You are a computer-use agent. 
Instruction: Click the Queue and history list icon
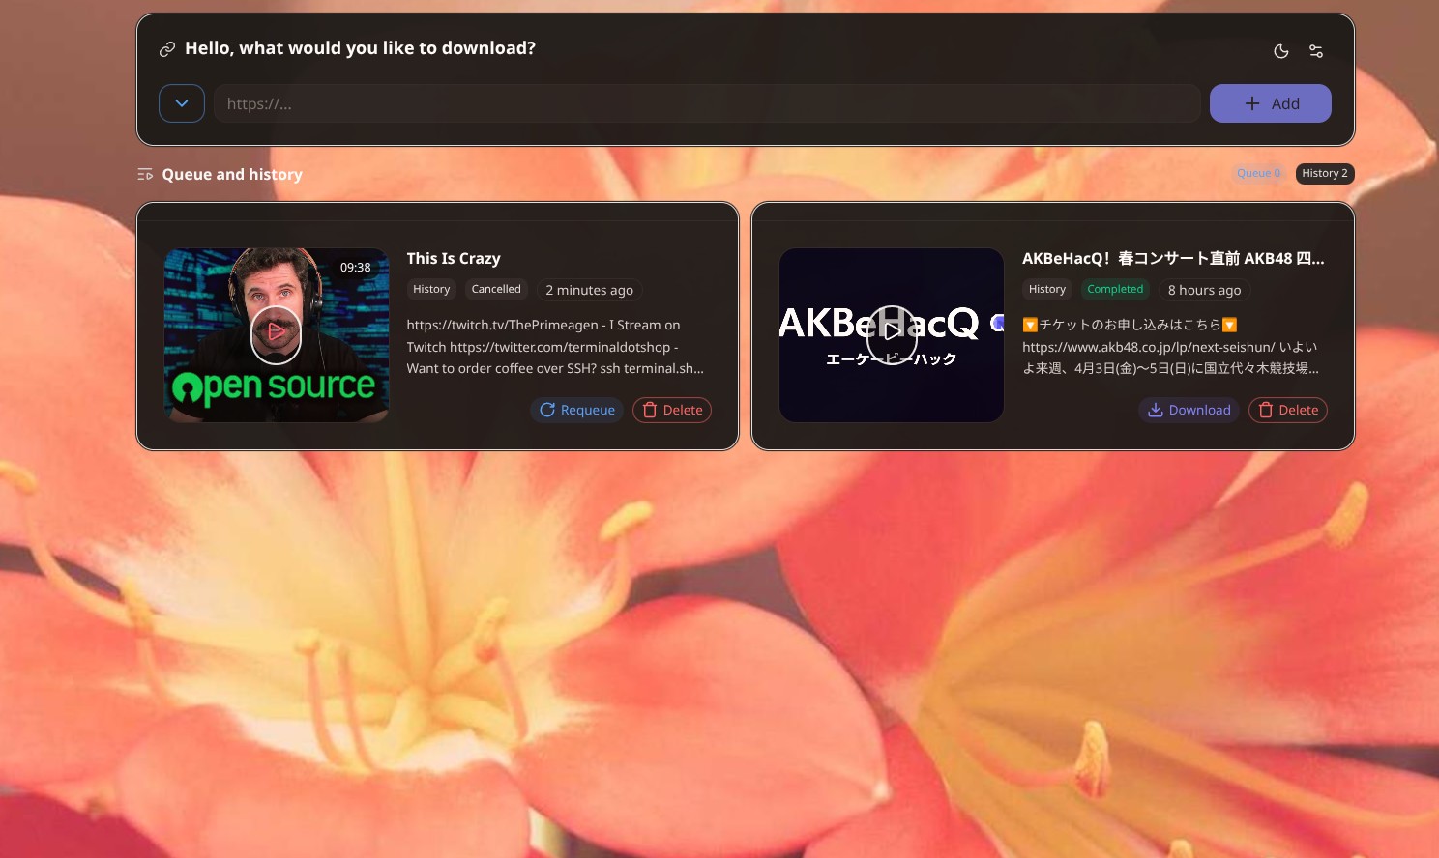coord(145,175)
